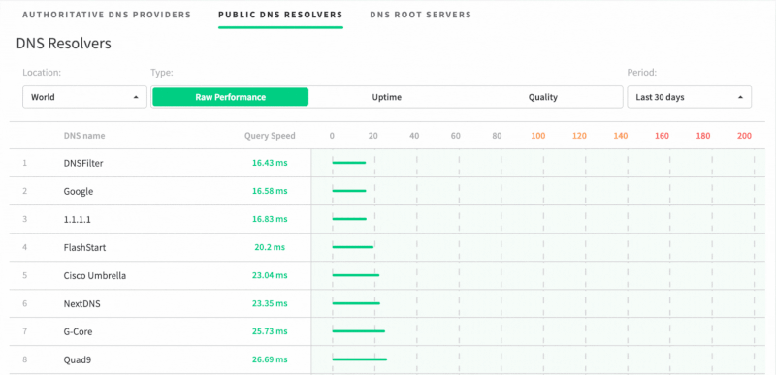Click the 100 axis label in orange

[x=538, y=136]
